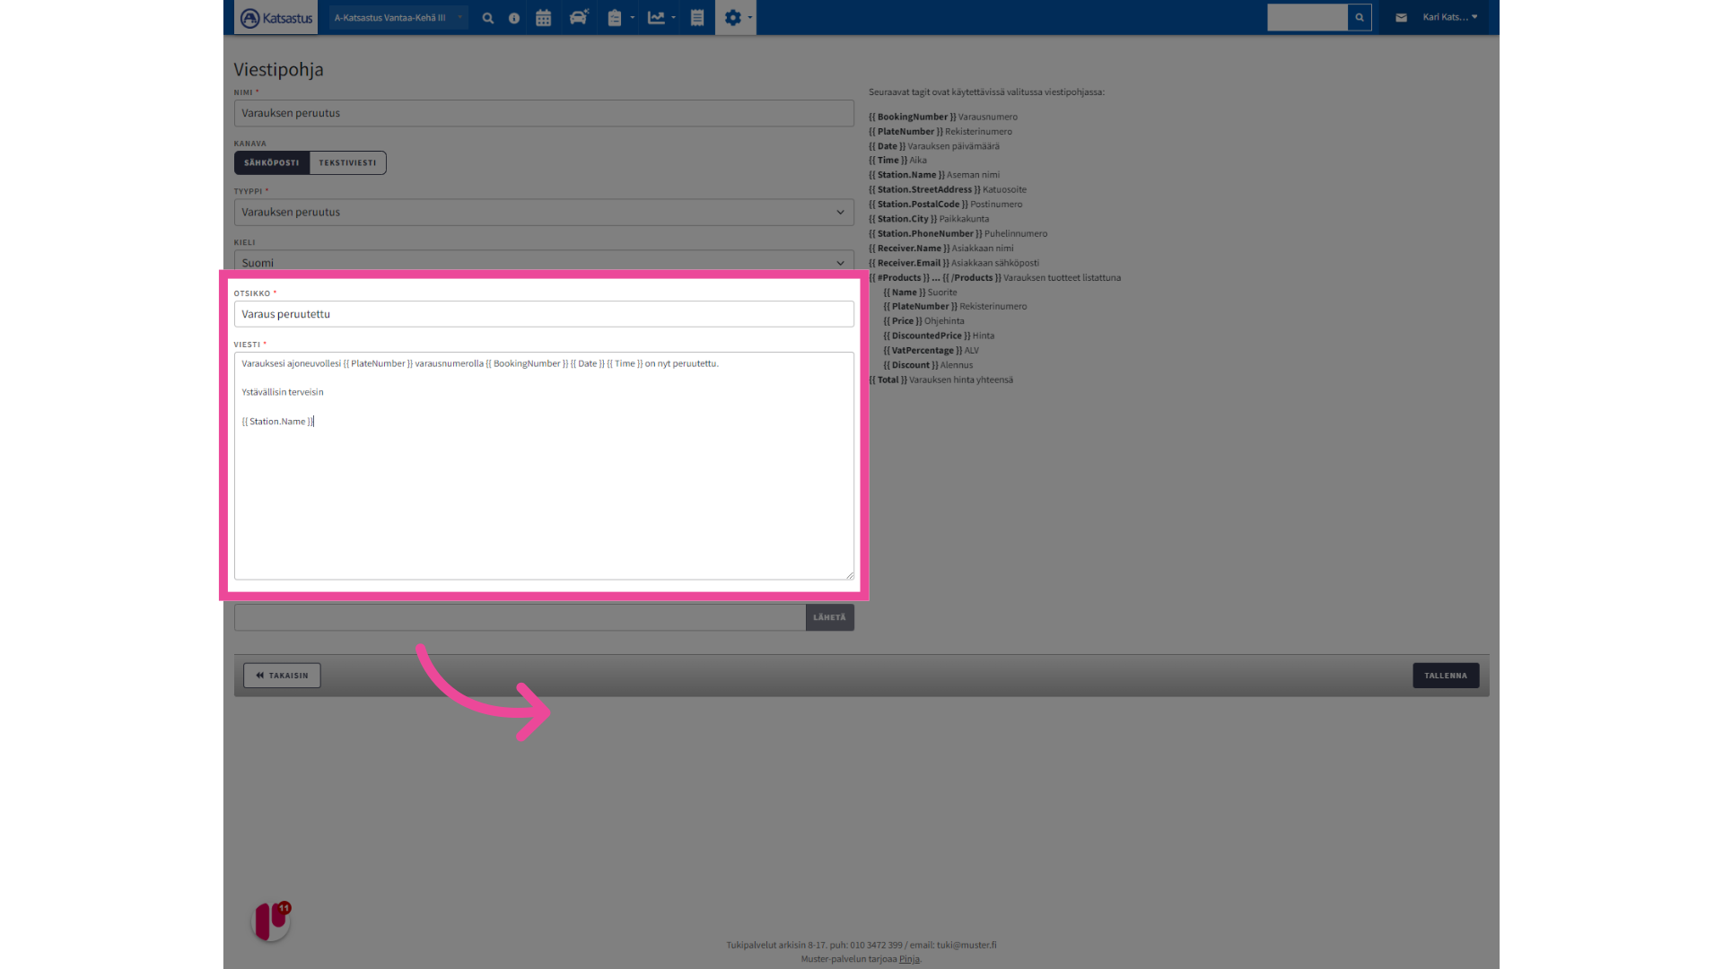Expand the Tyyppi dropdown

click(544, 213)
